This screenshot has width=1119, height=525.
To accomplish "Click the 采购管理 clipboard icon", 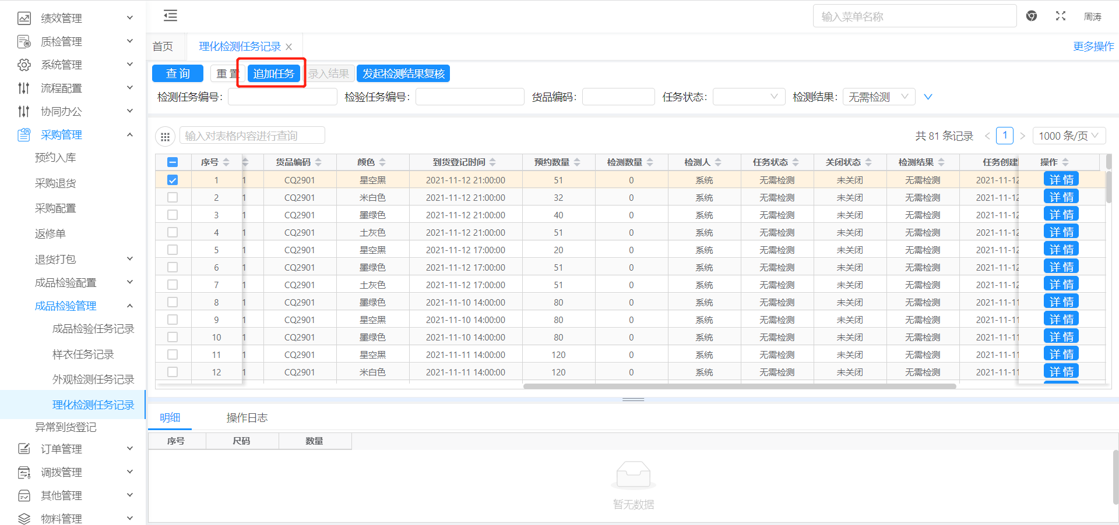I will coord(24,135).
